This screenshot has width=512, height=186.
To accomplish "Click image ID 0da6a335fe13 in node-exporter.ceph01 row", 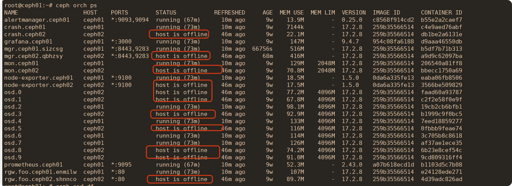I will click(393, 78).
